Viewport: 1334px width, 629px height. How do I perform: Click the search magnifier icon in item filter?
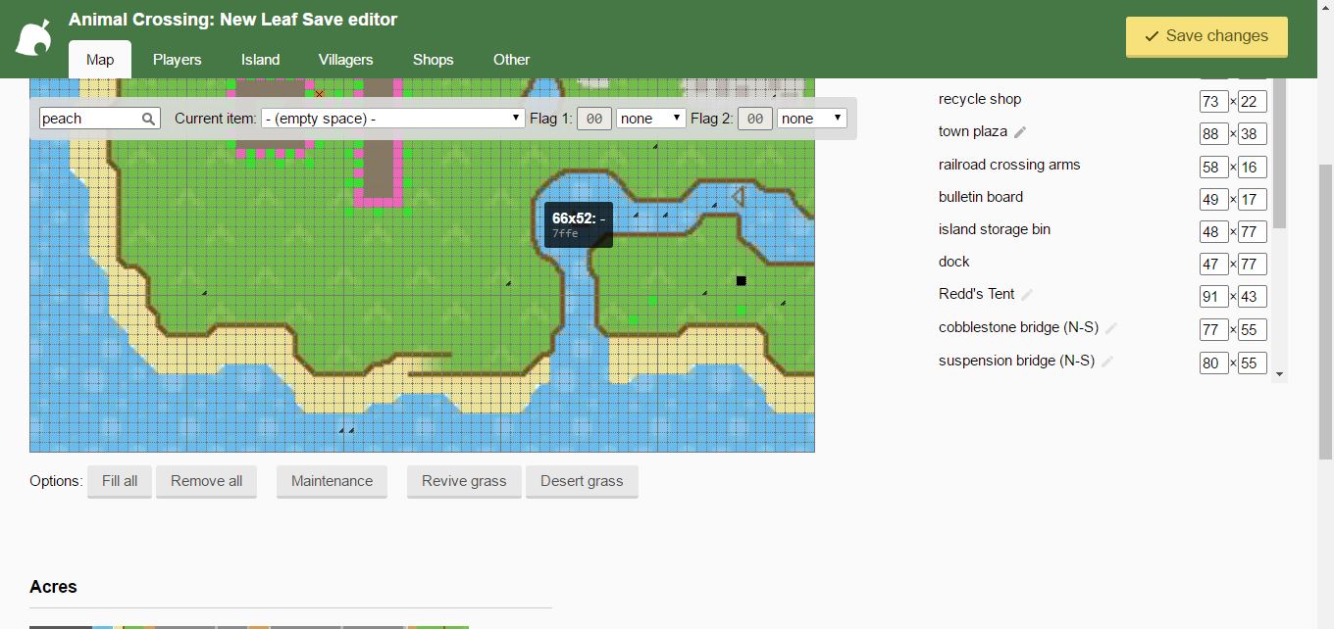[148, 119]
